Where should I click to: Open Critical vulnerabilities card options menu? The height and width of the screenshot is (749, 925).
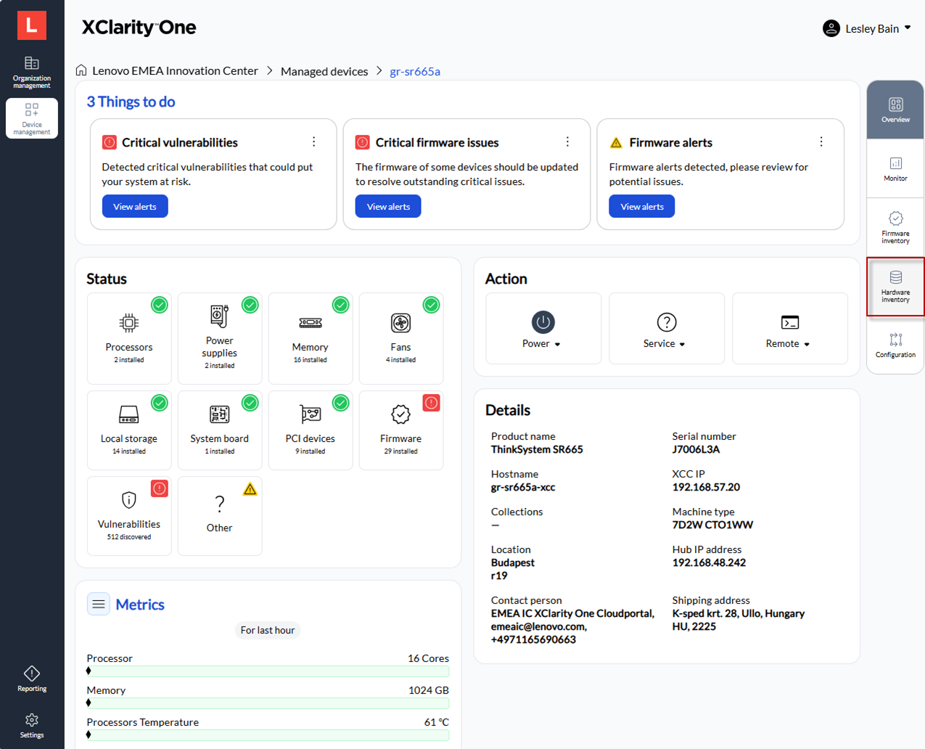(x=313, y=142)
